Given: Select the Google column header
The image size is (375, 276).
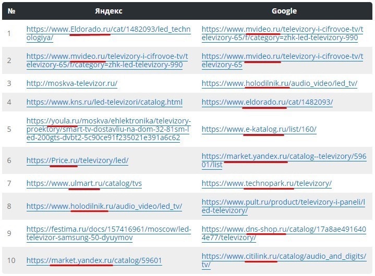Looking at the screenshot, I should tap(284, 11).
